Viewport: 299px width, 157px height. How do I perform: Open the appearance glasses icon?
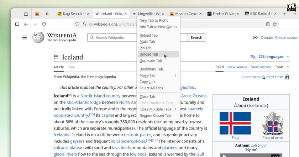tap(255, 38)
